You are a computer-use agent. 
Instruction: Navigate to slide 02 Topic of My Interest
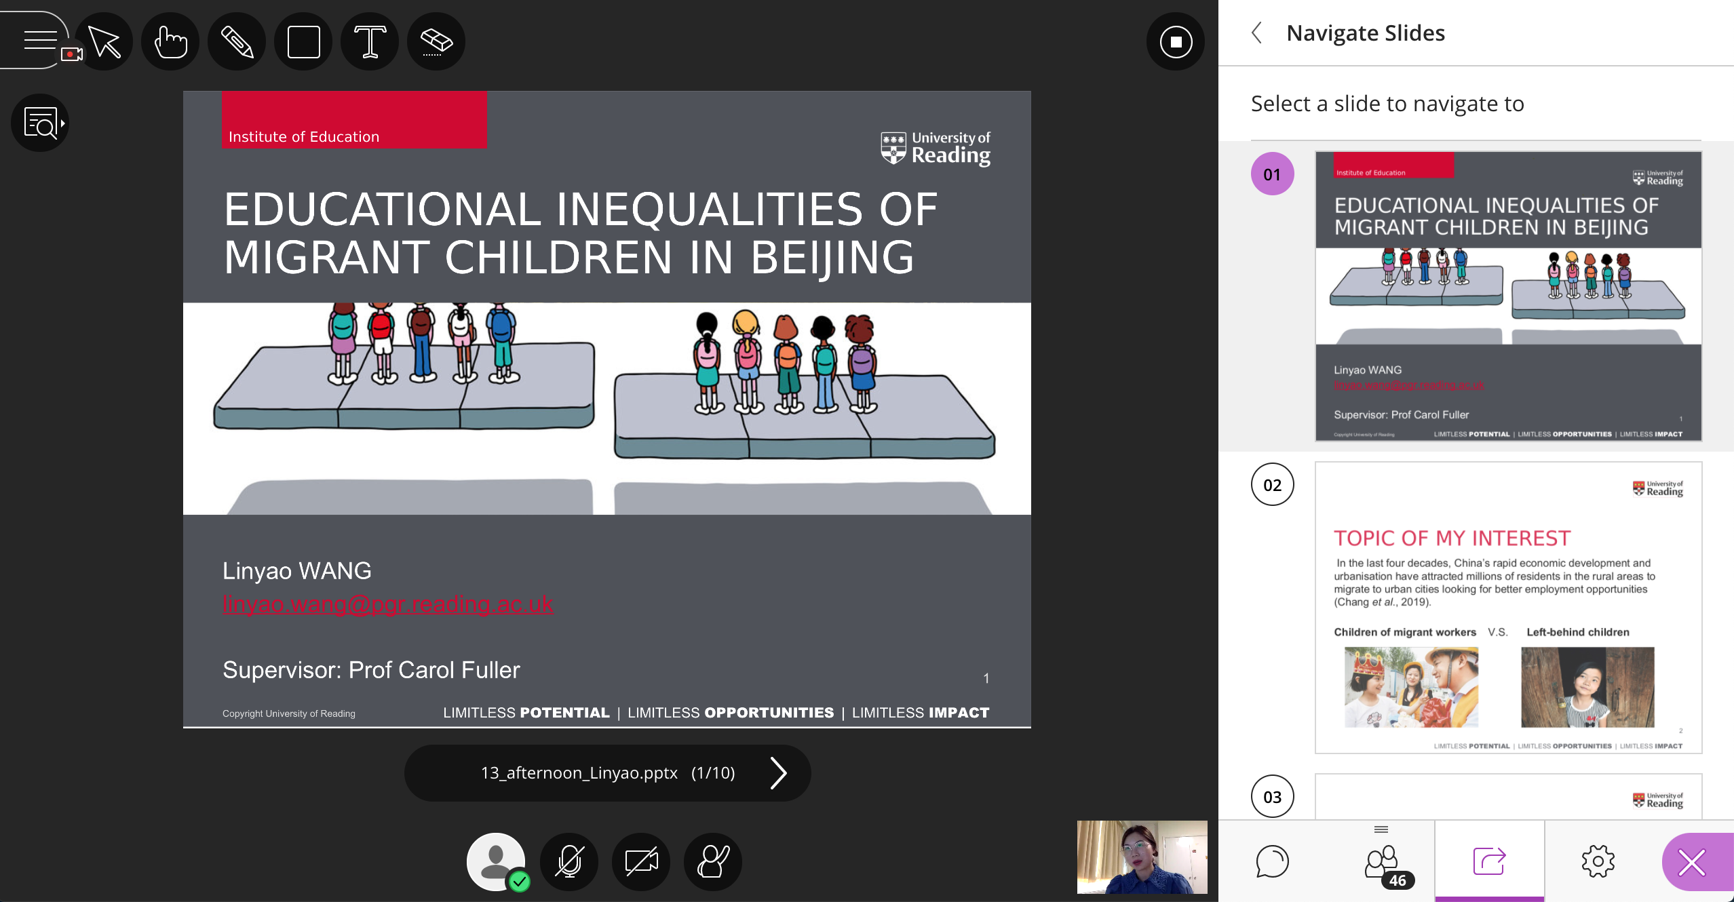[1507, 607]
